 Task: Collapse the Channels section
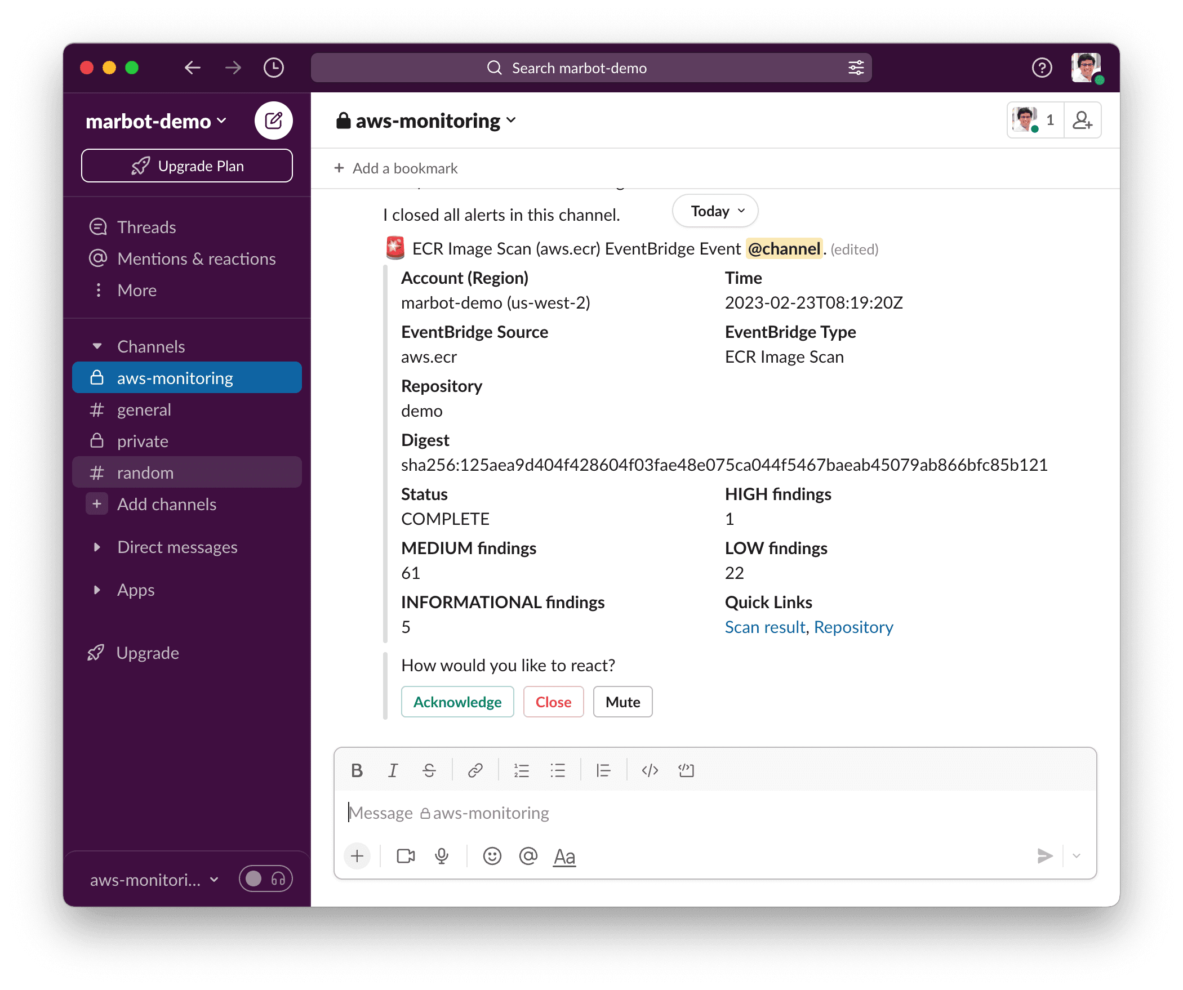coord(97,346)
